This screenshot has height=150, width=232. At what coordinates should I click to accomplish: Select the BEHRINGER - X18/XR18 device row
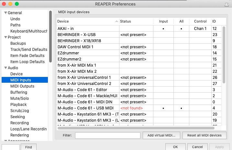(87, 41)
